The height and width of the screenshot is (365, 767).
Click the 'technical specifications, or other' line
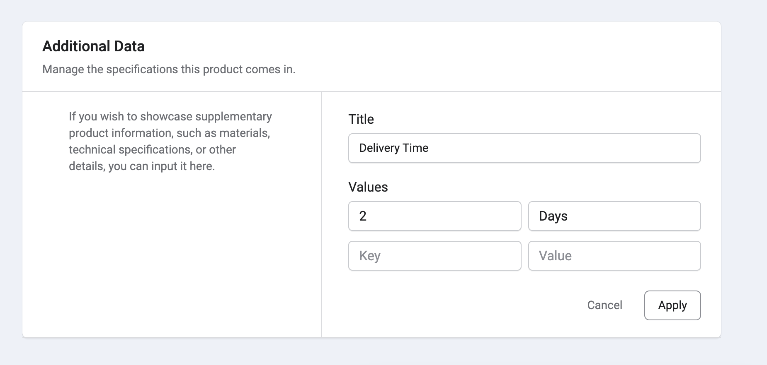tap(152, 149)
